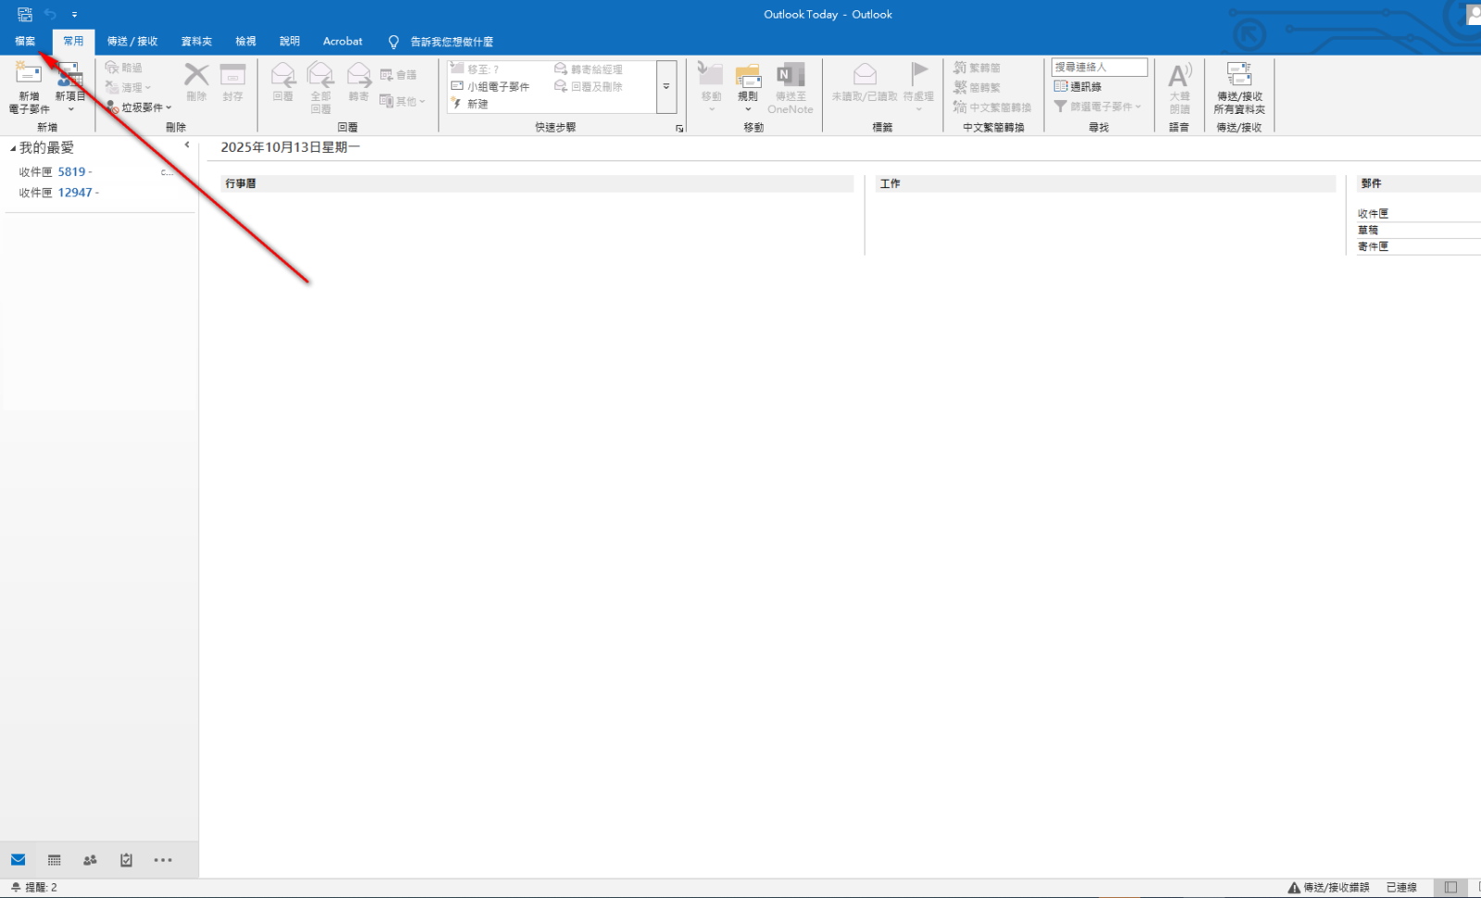Click the undo arrow in the quick access toolbar

pos(50,14)
